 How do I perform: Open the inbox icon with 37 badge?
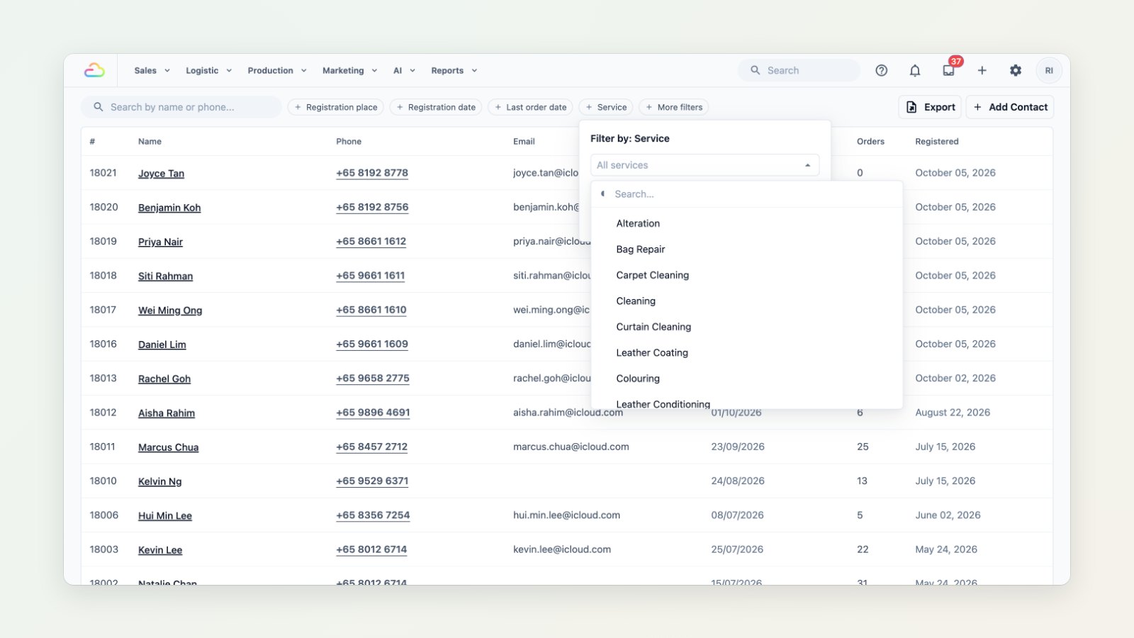coord(948,70)
